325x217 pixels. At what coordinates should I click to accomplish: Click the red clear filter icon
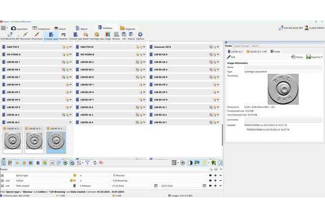click(101, 163)
